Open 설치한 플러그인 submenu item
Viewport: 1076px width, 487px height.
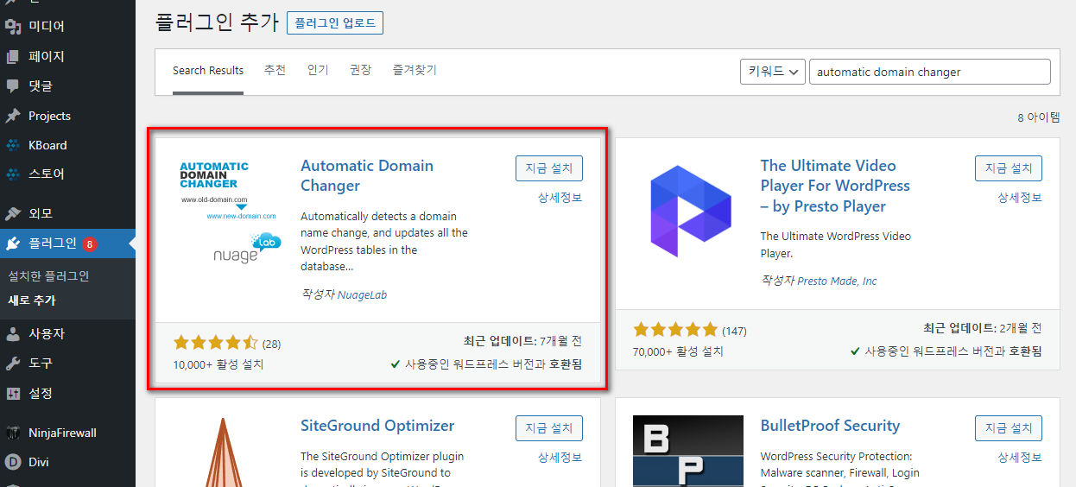pyautogui.click(x=48, y=276)
